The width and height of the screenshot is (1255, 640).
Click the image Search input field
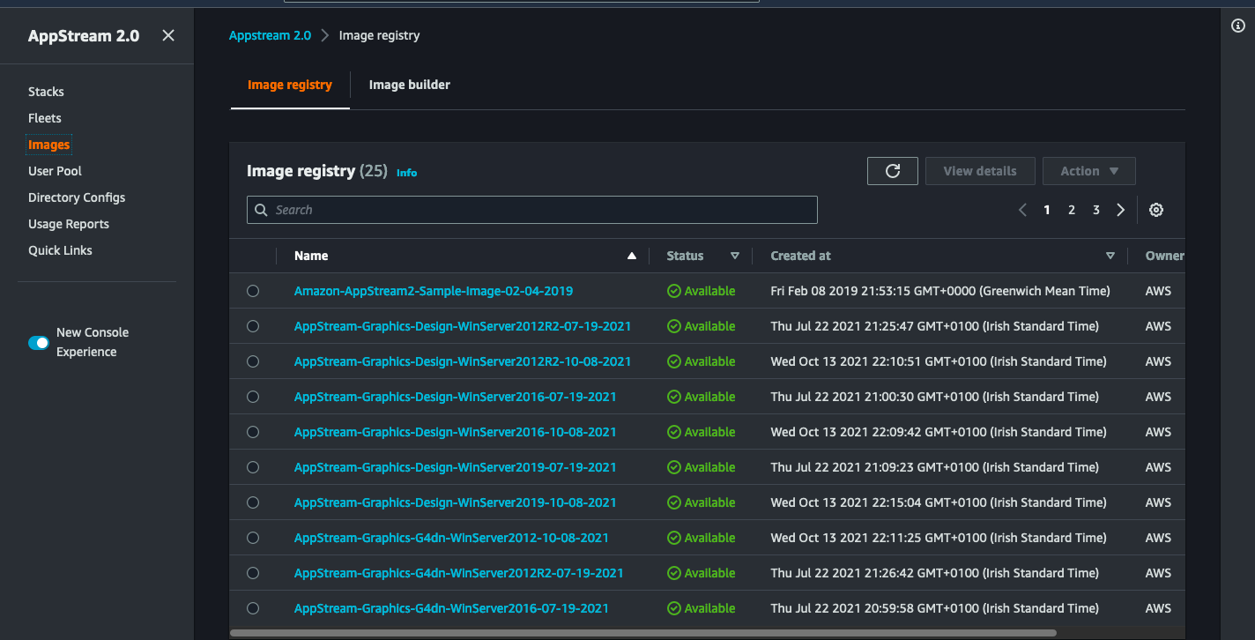pyautogui.click(x=532, y=210)
